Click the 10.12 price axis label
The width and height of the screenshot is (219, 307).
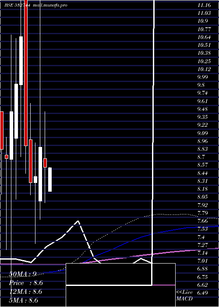pos(204,69)
